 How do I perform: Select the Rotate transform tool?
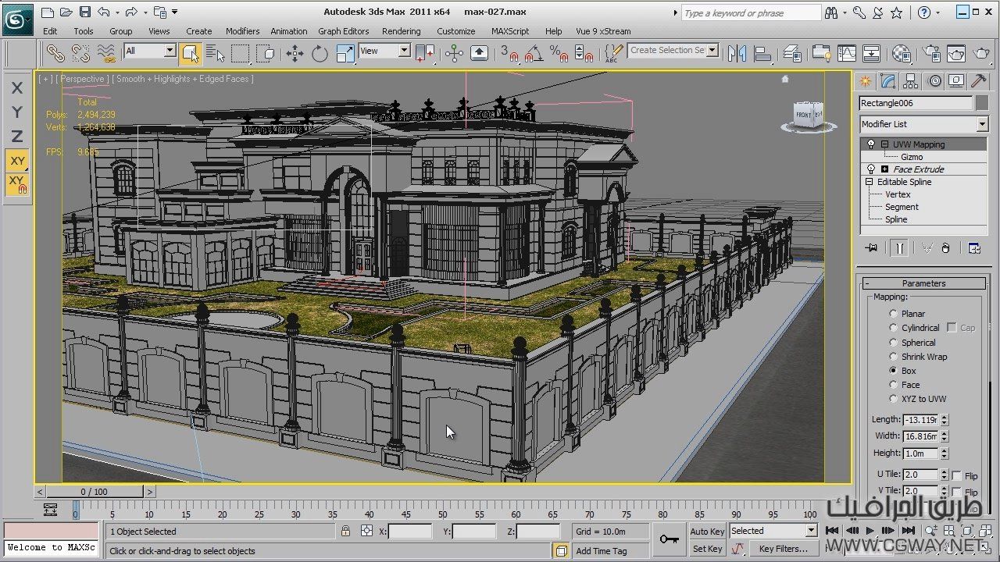[x=320, y=53]
